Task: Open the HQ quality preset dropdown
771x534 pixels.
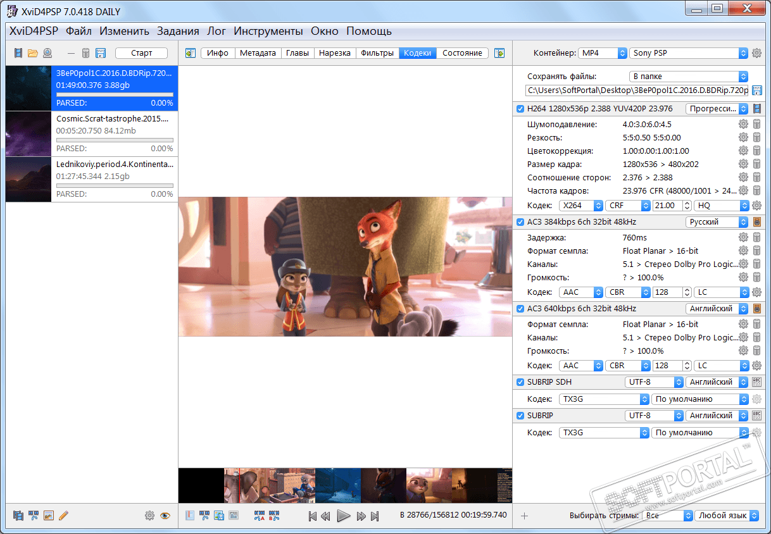Action: click(x=721, y=206)
